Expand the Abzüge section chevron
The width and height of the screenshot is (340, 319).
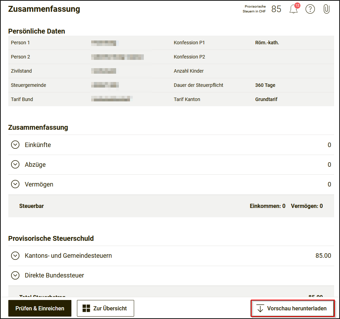click(x=15, y=164)
